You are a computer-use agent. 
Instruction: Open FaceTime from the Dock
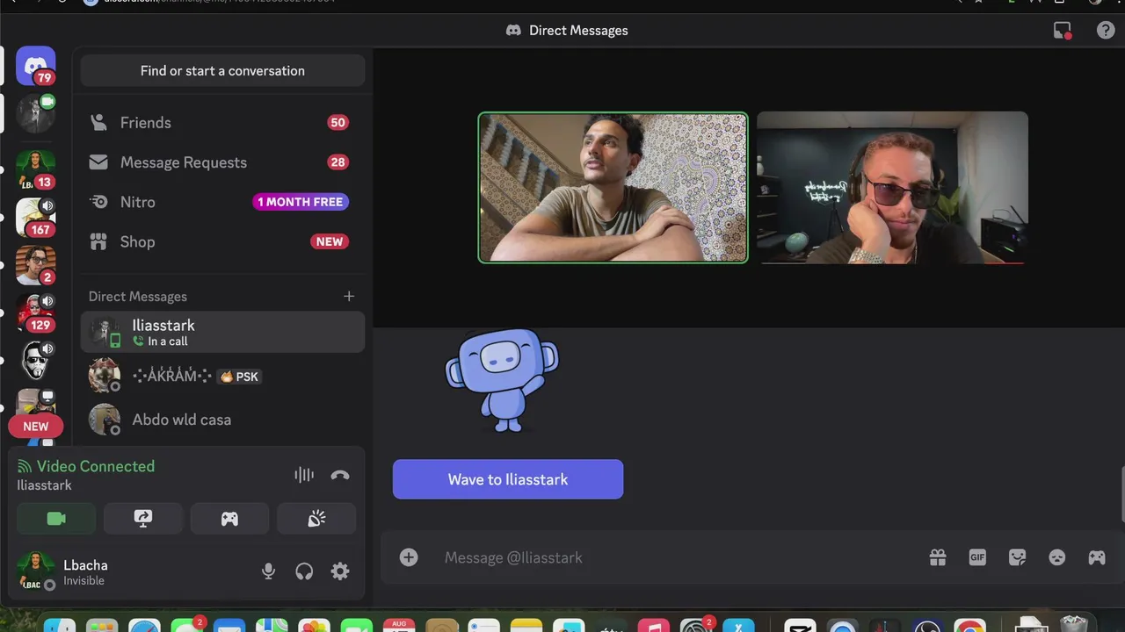click(x=356, y=627)
